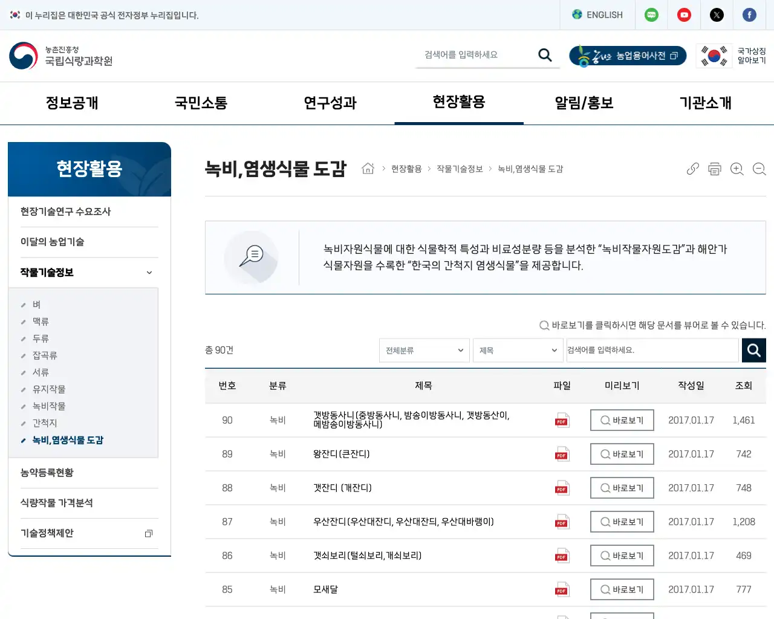Open the PDF file for 갯방동사니
Viewport: 774px width, 619px height.
tap(561, 420)
